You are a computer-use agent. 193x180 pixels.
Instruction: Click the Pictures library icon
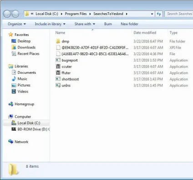14,85
